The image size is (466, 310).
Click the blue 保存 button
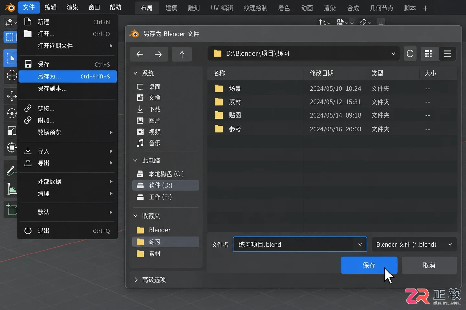369,265
